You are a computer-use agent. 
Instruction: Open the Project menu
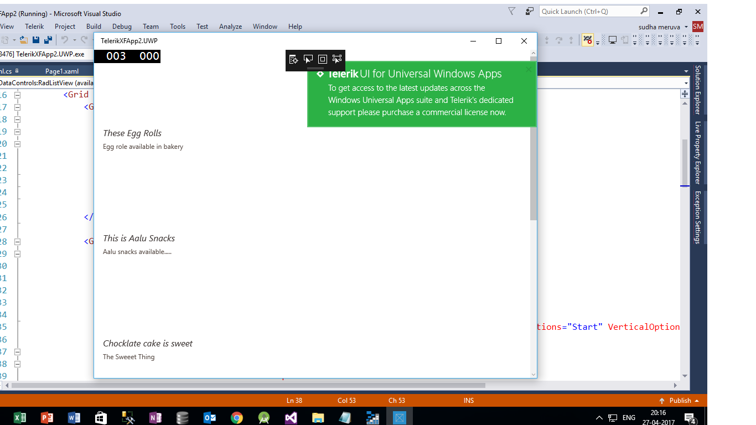65,27
